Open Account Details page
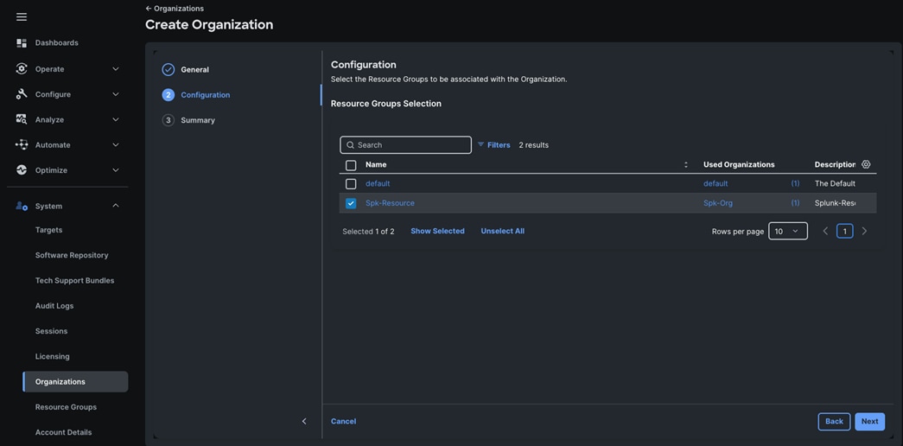The height and width of the screenshot is (446, 903). (63, 432)
